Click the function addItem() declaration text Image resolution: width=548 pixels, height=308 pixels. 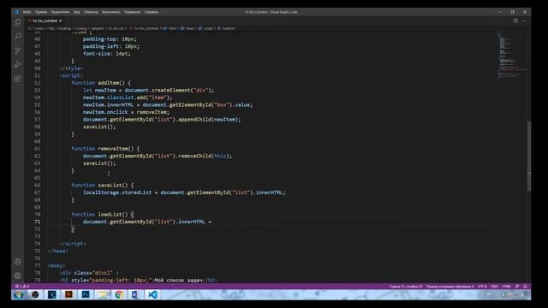tap(101, 83)
